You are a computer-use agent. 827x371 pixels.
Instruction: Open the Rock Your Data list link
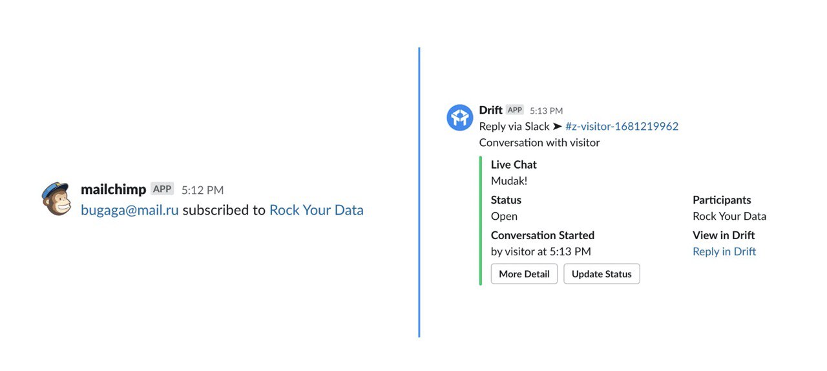[x=316, y=210]
